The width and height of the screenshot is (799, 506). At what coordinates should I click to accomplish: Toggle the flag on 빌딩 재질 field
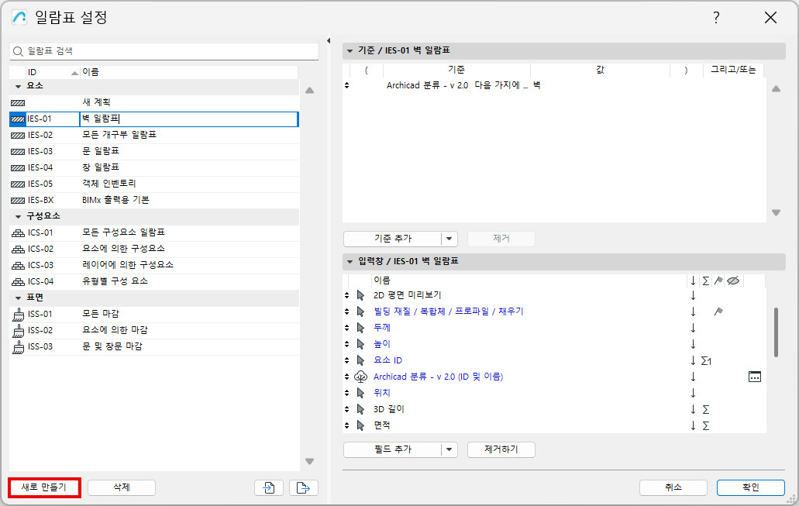pos(718,312)
